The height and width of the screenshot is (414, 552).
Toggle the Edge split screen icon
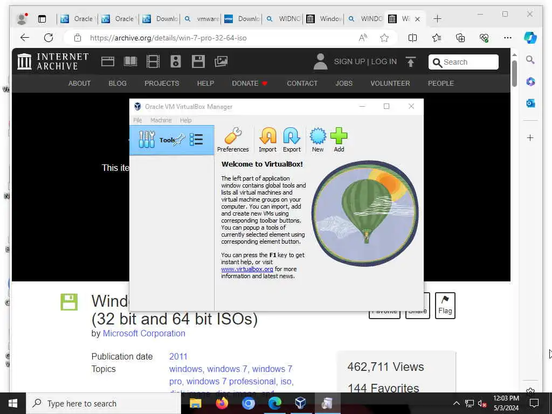412,38
